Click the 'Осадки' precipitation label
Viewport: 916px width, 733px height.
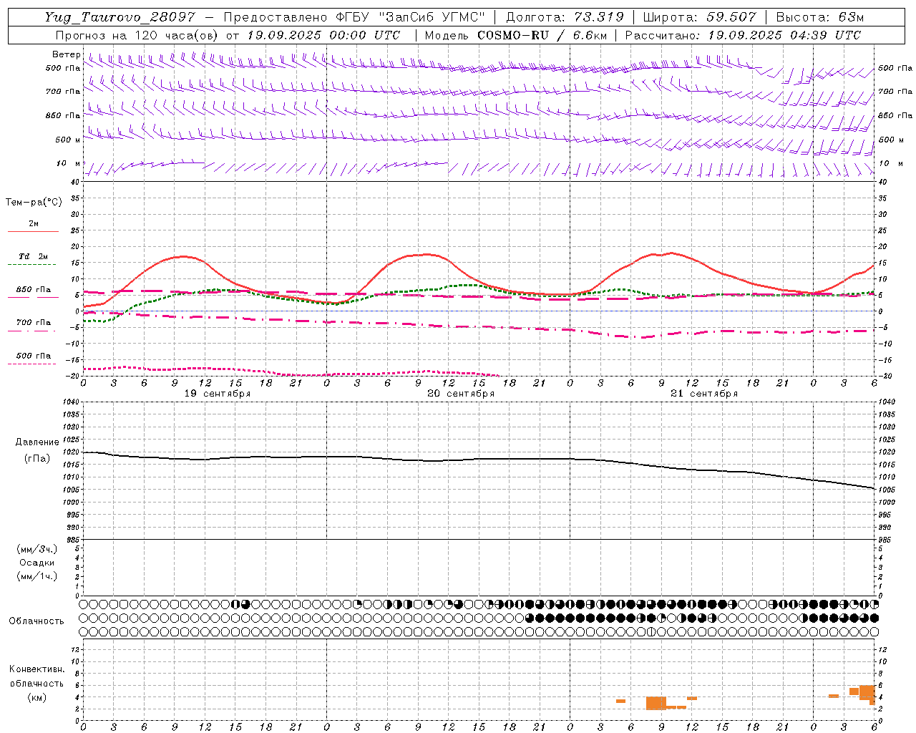click(x=37, y=563)
